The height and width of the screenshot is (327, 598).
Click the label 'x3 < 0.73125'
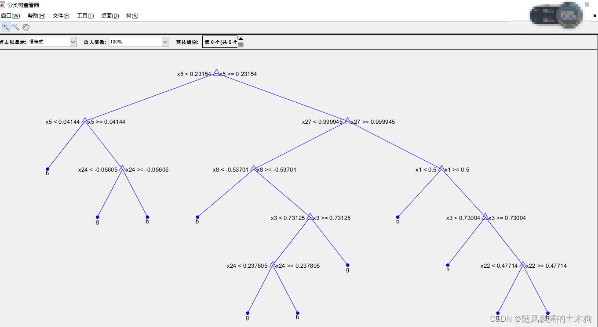[x=288, y=218]
